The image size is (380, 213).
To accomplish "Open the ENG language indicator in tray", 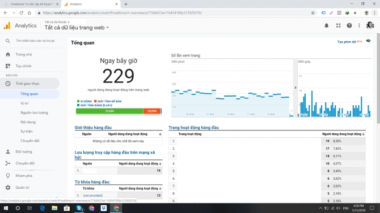I will (x=346, y=208).
